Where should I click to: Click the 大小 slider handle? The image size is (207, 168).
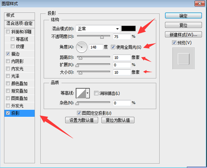point(81,73)
